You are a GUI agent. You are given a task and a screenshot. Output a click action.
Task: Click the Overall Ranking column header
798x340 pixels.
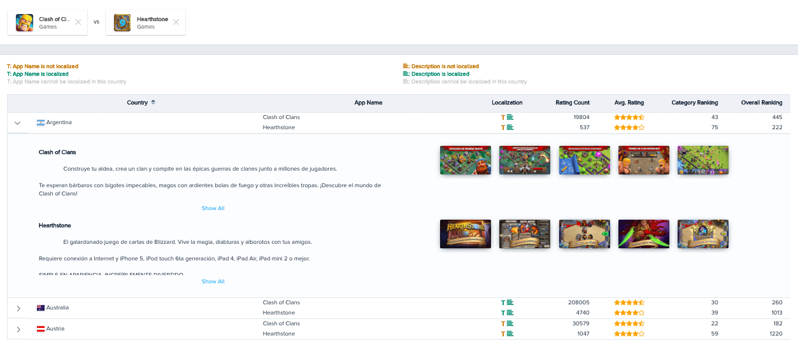coord(762,103)
